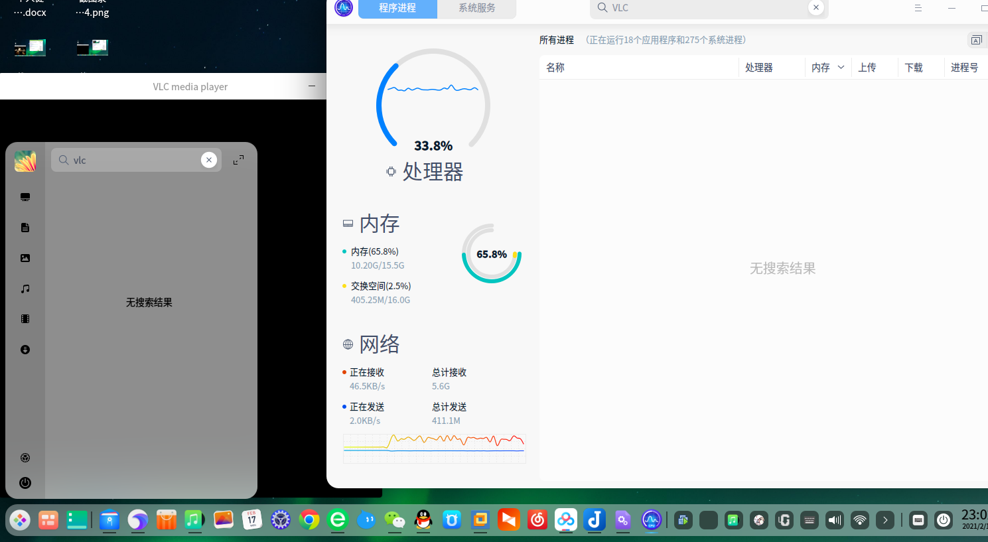Open the desktop file ending in 4.png
988x542 pixels.
pos(92,9)
